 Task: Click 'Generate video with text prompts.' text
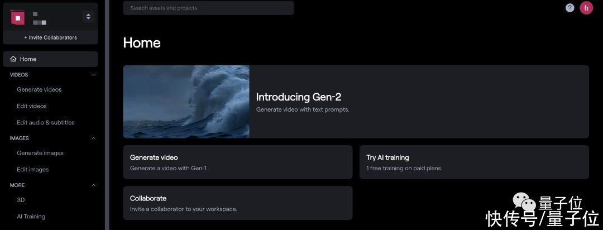click(x=303, y=109)
